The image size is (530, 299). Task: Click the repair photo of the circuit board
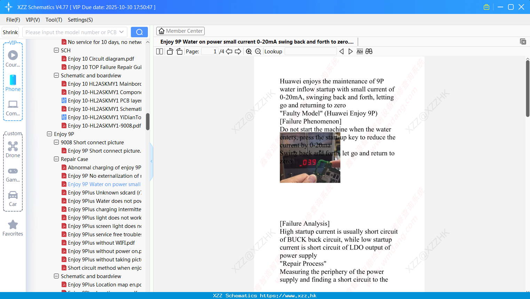pos(310,158)
